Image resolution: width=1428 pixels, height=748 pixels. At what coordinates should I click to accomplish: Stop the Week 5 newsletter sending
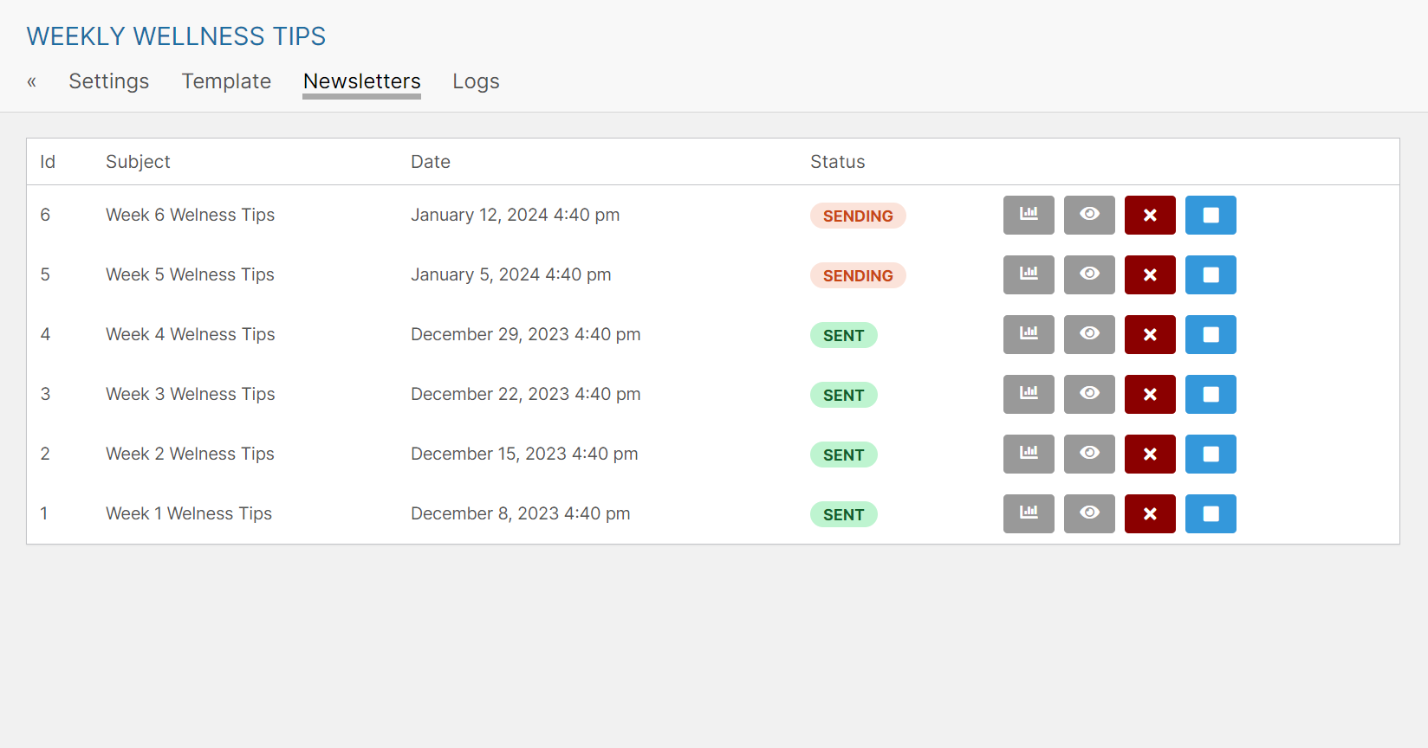[x=1211, y=274]
